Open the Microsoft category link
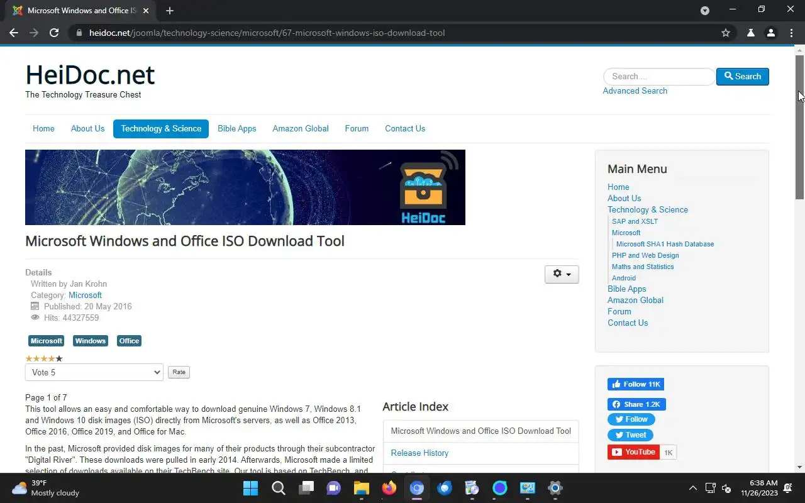 point(85,295)
